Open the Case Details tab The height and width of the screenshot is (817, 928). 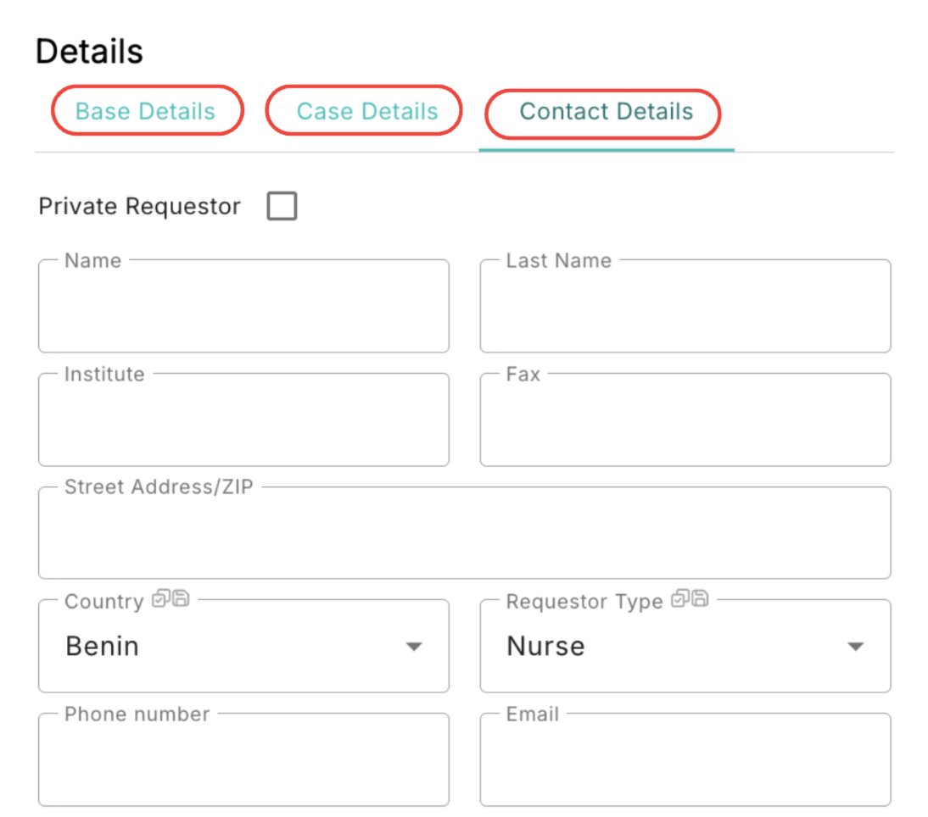pyautogui.click(x=366, y=111)
